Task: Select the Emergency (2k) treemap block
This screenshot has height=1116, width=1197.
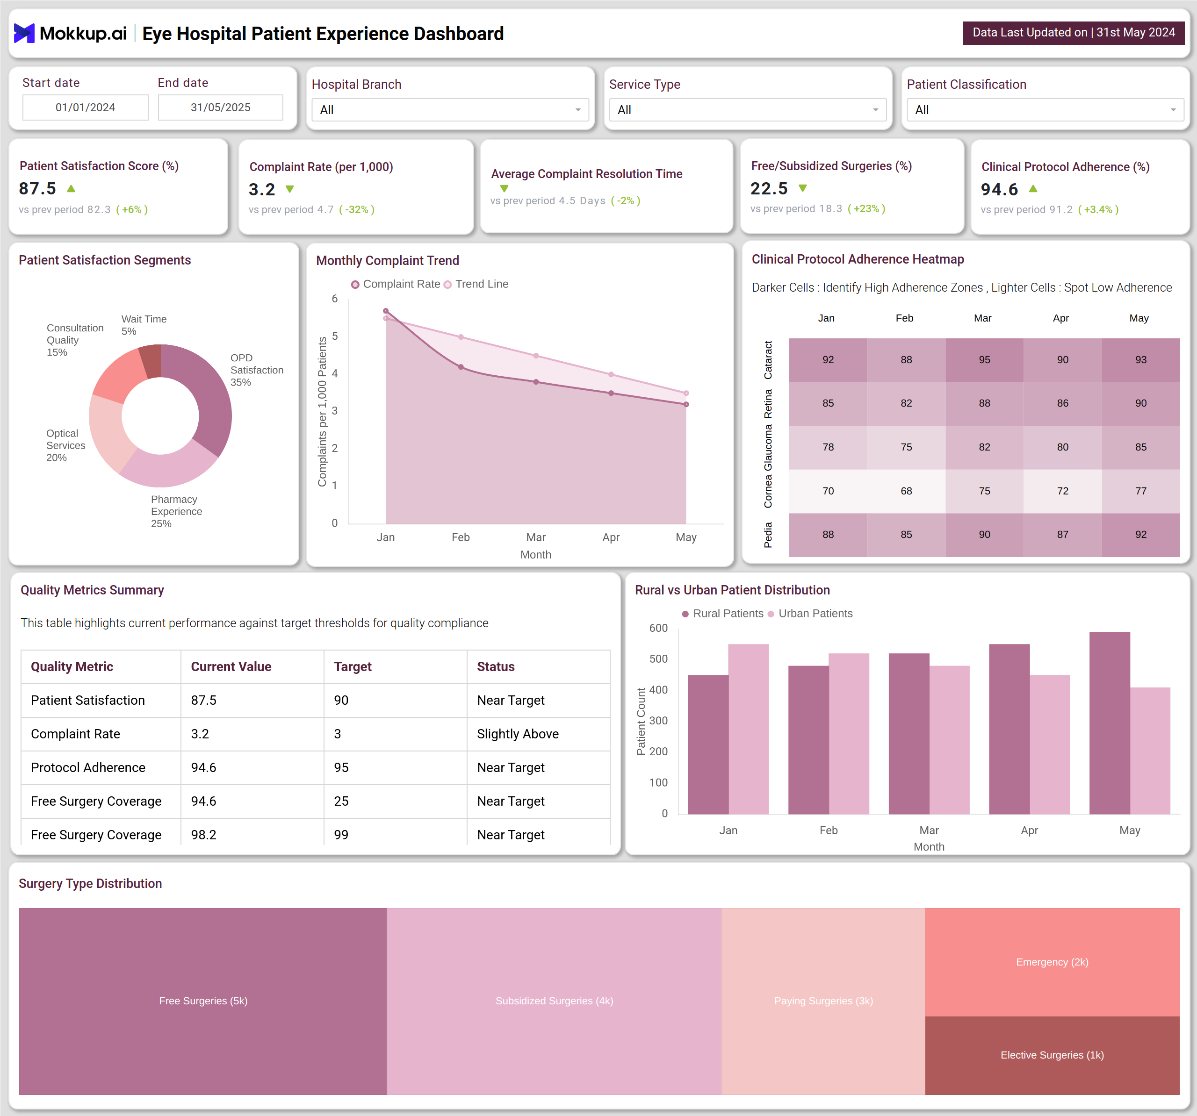Action: click(1052, 962)
